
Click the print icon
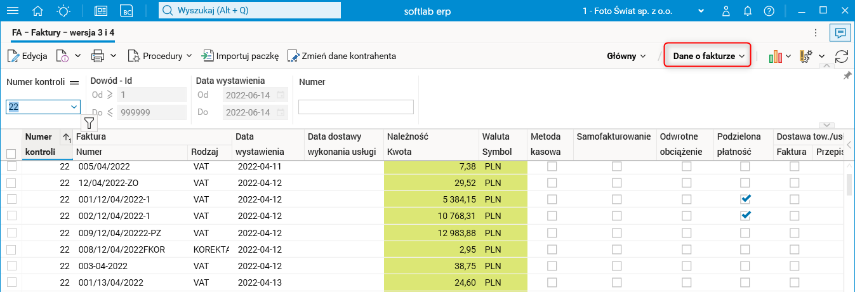(98, 56)
